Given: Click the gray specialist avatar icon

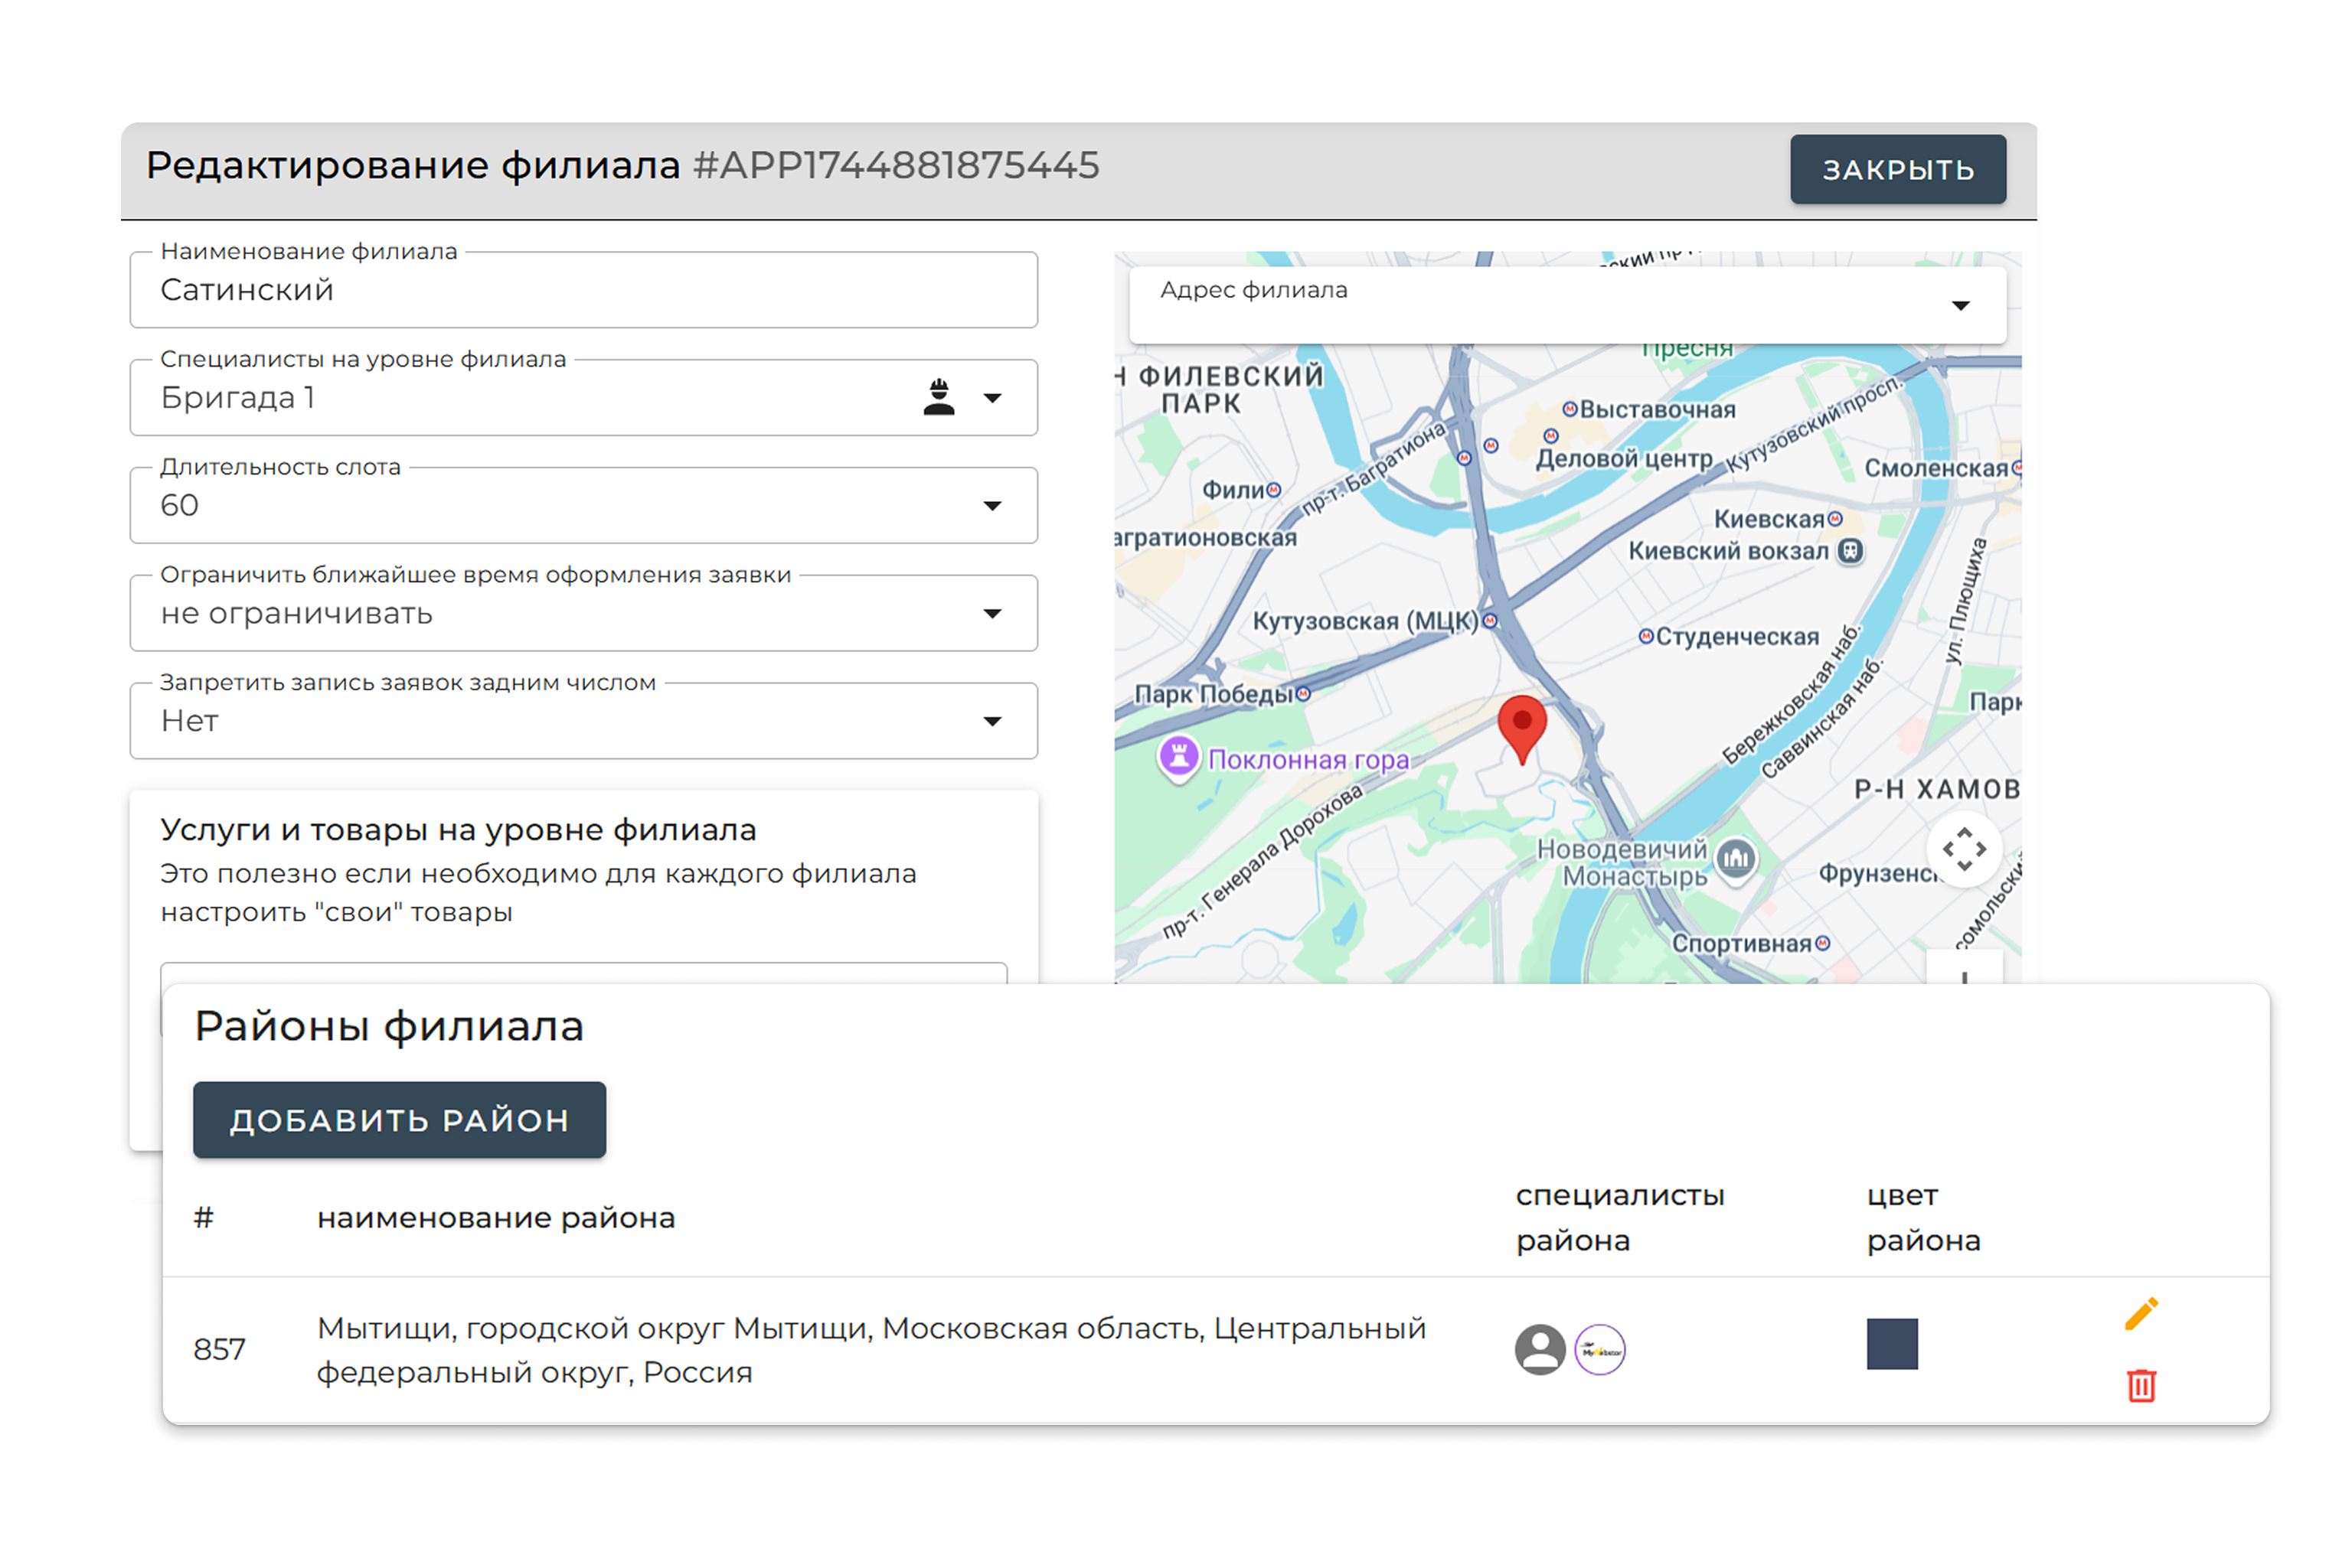Looking at the screenshot, I should click(1539, 1349).
